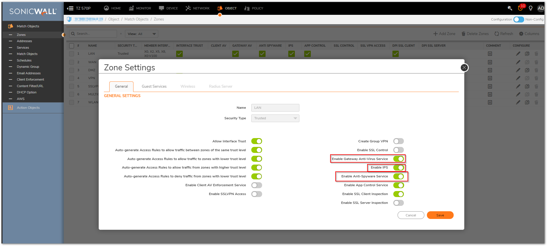Open the DEVICE monitor icon

161,8
